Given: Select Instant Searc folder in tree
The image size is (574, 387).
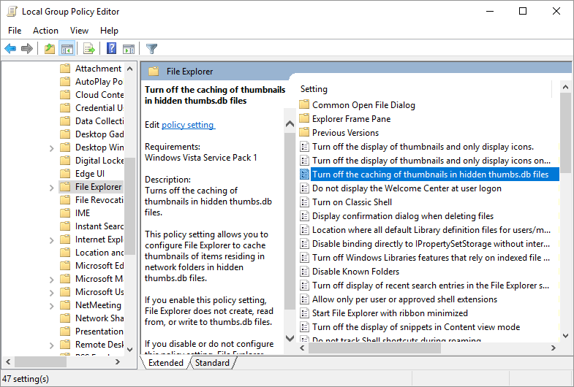Looking at the screenshot, I should coord(99,226).
